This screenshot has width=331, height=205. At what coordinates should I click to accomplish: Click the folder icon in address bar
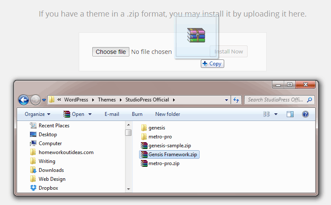52,100
